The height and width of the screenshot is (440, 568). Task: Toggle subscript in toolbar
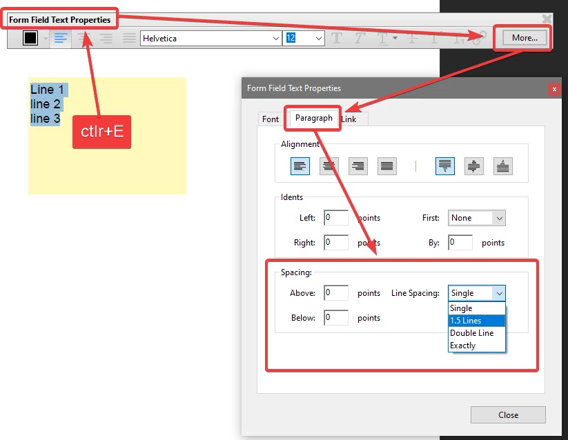458,38
